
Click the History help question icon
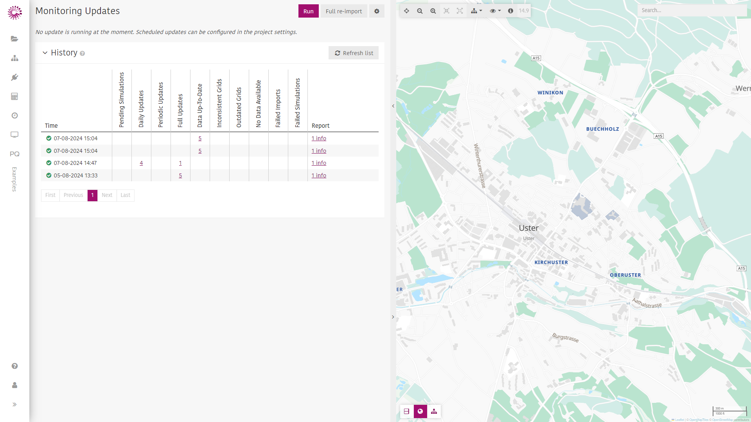[x=82, y=54]
